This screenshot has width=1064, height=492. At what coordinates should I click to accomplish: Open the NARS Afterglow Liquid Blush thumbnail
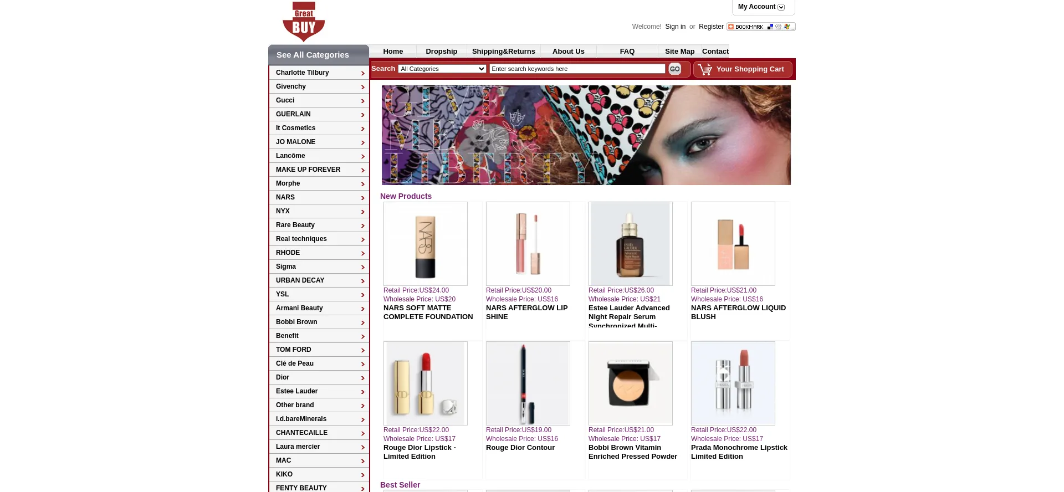pyautogui.click(x=733, y=244)
